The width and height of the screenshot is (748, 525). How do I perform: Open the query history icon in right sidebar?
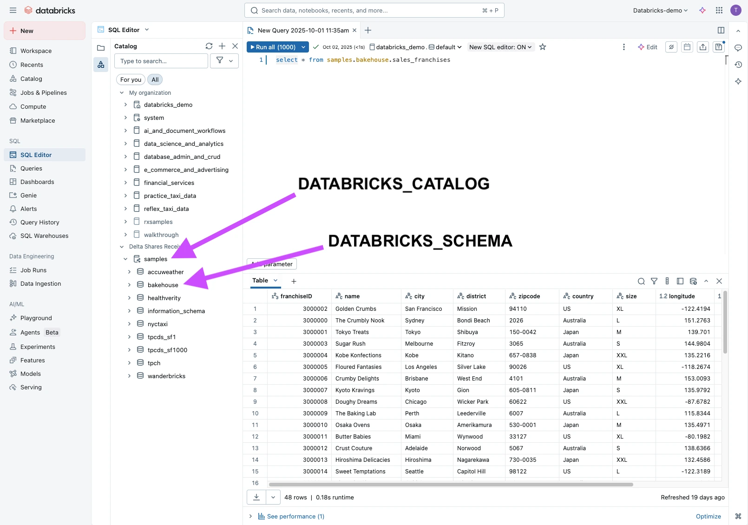point(738,65)
